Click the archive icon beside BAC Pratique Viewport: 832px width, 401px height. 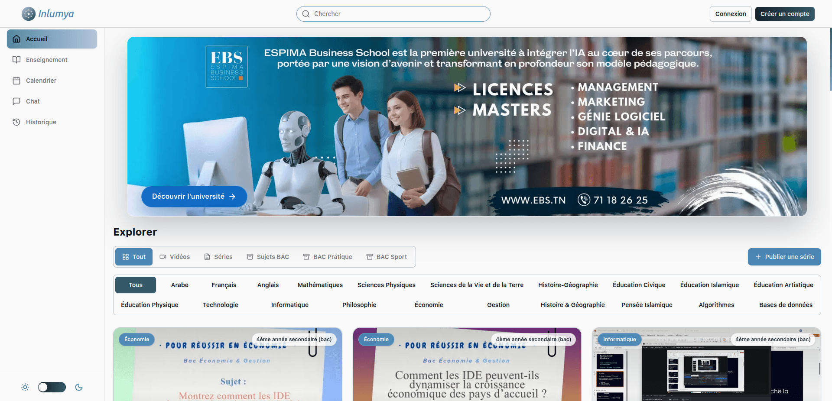[x=306, y=257]
